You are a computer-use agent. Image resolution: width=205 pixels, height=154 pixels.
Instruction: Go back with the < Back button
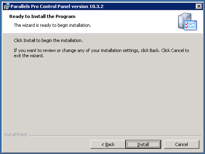pyautogui.click(x=108, y=144)
